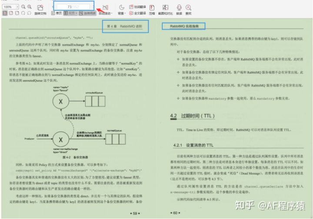The height and width of the screenshot is (219, 313).
Task: Open the 背景 background dropdown
Action: pos(122,10)
